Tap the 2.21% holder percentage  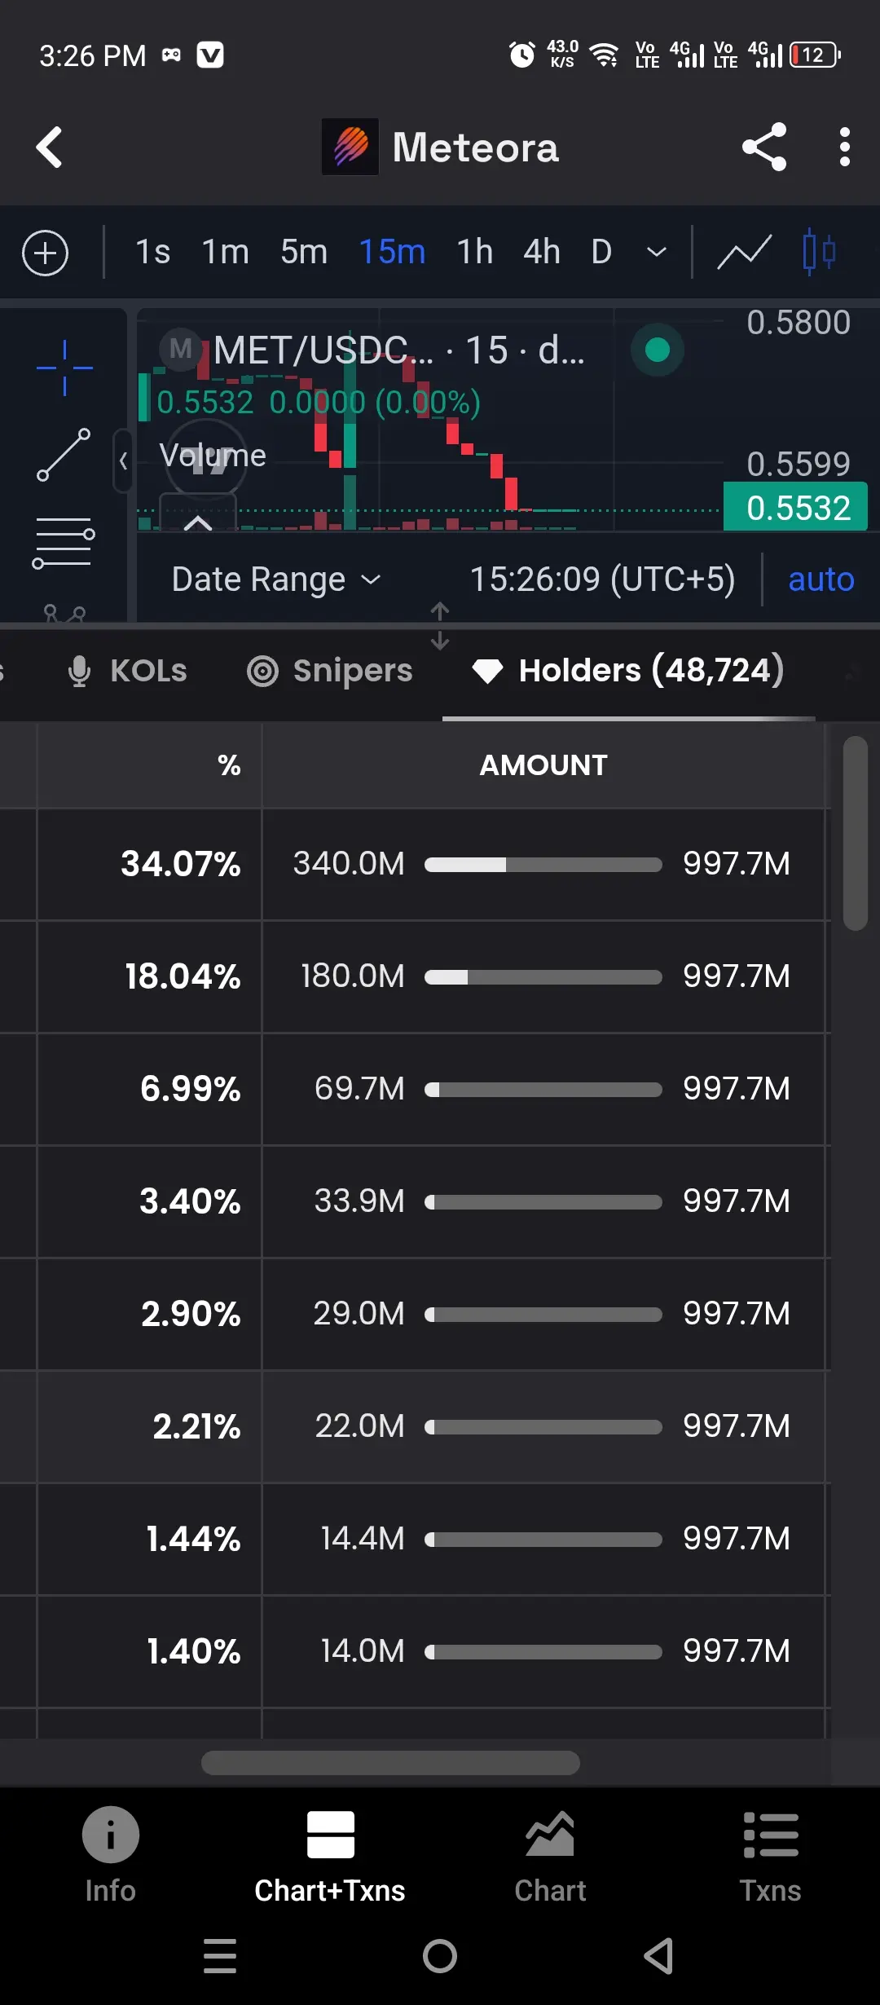coord(196,1426)
